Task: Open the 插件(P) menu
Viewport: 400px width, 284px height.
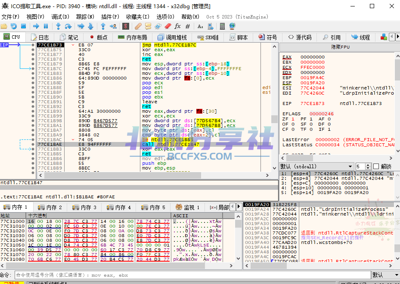Action: coord(110,17)
